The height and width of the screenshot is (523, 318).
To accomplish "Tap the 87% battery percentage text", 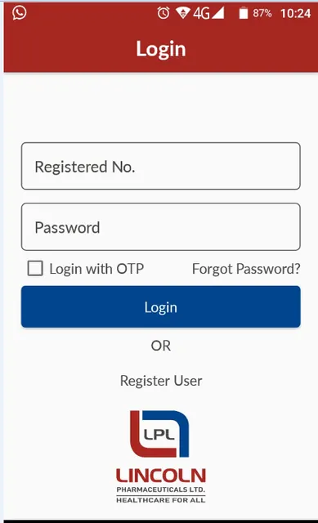I will point(262,13).
